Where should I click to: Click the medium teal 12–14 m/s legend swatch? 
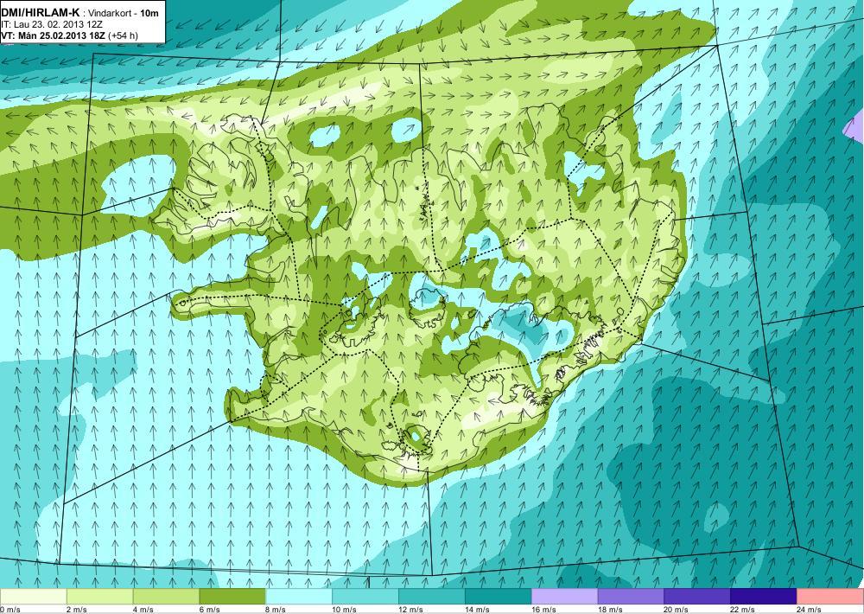pyautogui.click(x=431, y=597)
